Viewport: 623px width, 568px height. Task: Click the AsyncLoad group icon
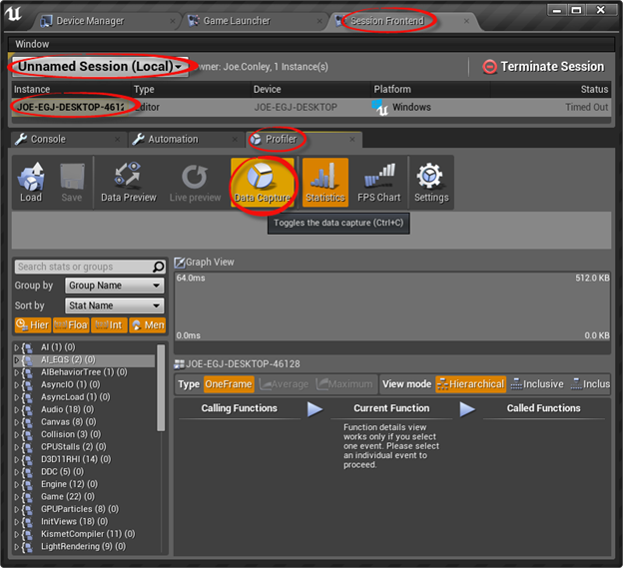point(27,397)
